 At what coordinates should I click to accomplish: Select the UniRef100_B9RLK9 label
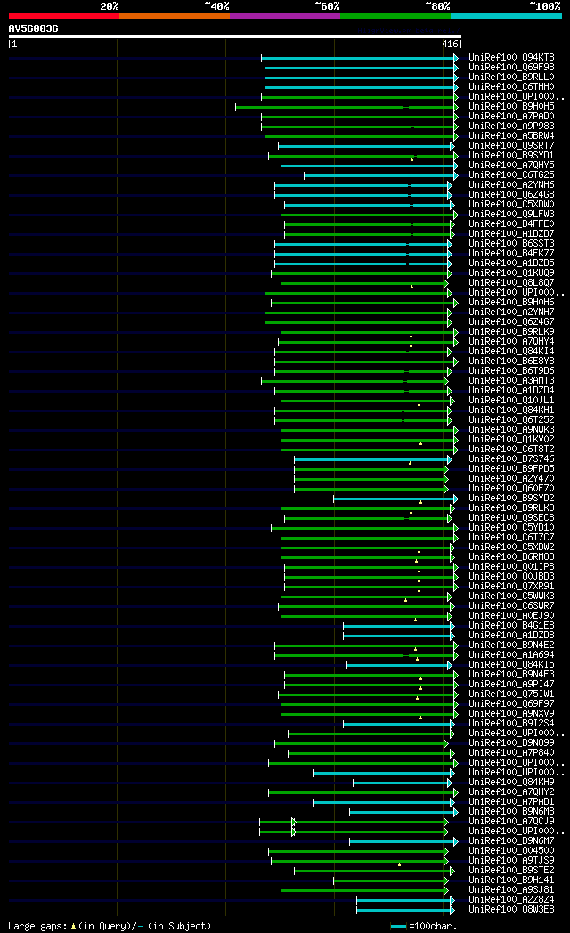(511, 332)
